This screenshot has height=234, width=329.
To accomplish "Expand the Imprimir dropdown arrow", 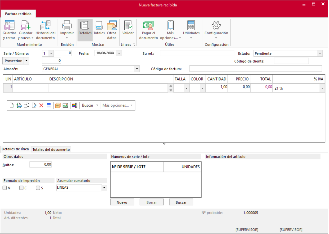I will pos(67,38).
